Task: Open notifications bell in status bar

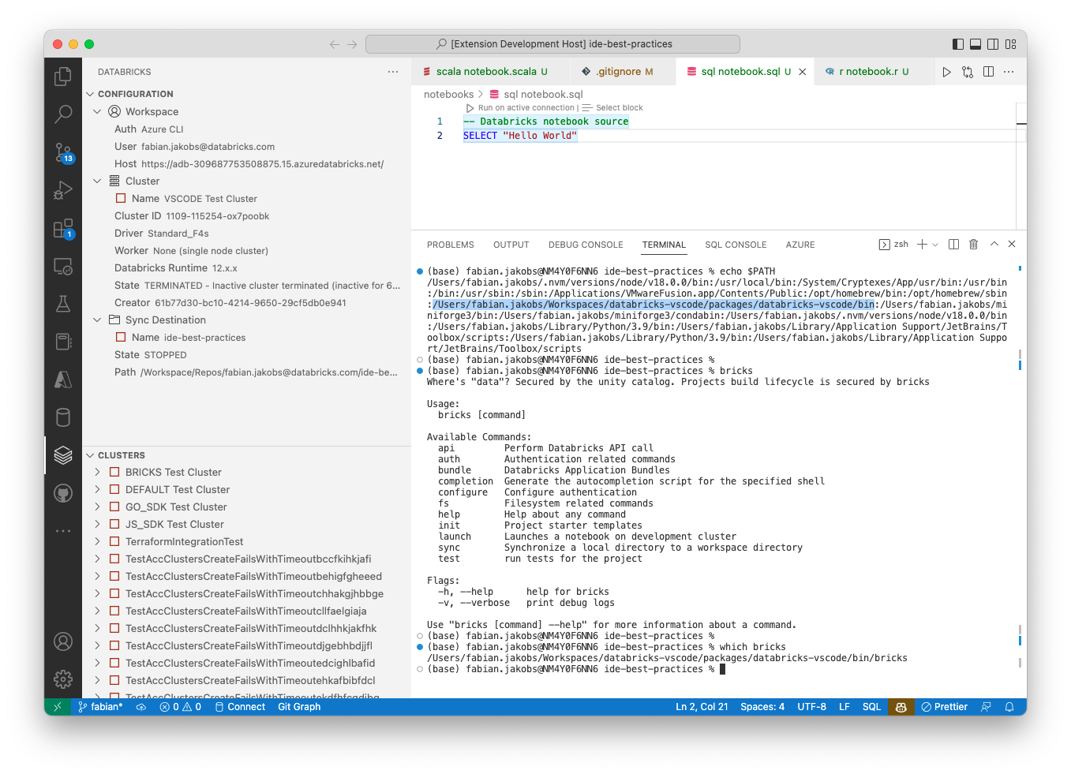Action: pos(1009,707)
